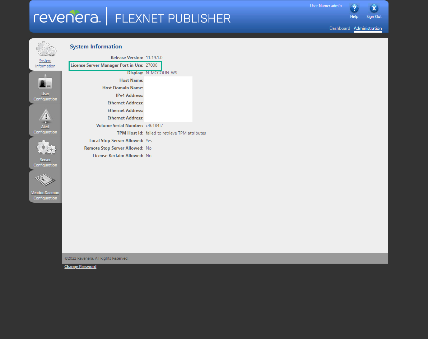Click the 'License Server Manager Port in Use:' label
Screen dimensions: 428x339
pyautogui.click(x=107, y=65)
